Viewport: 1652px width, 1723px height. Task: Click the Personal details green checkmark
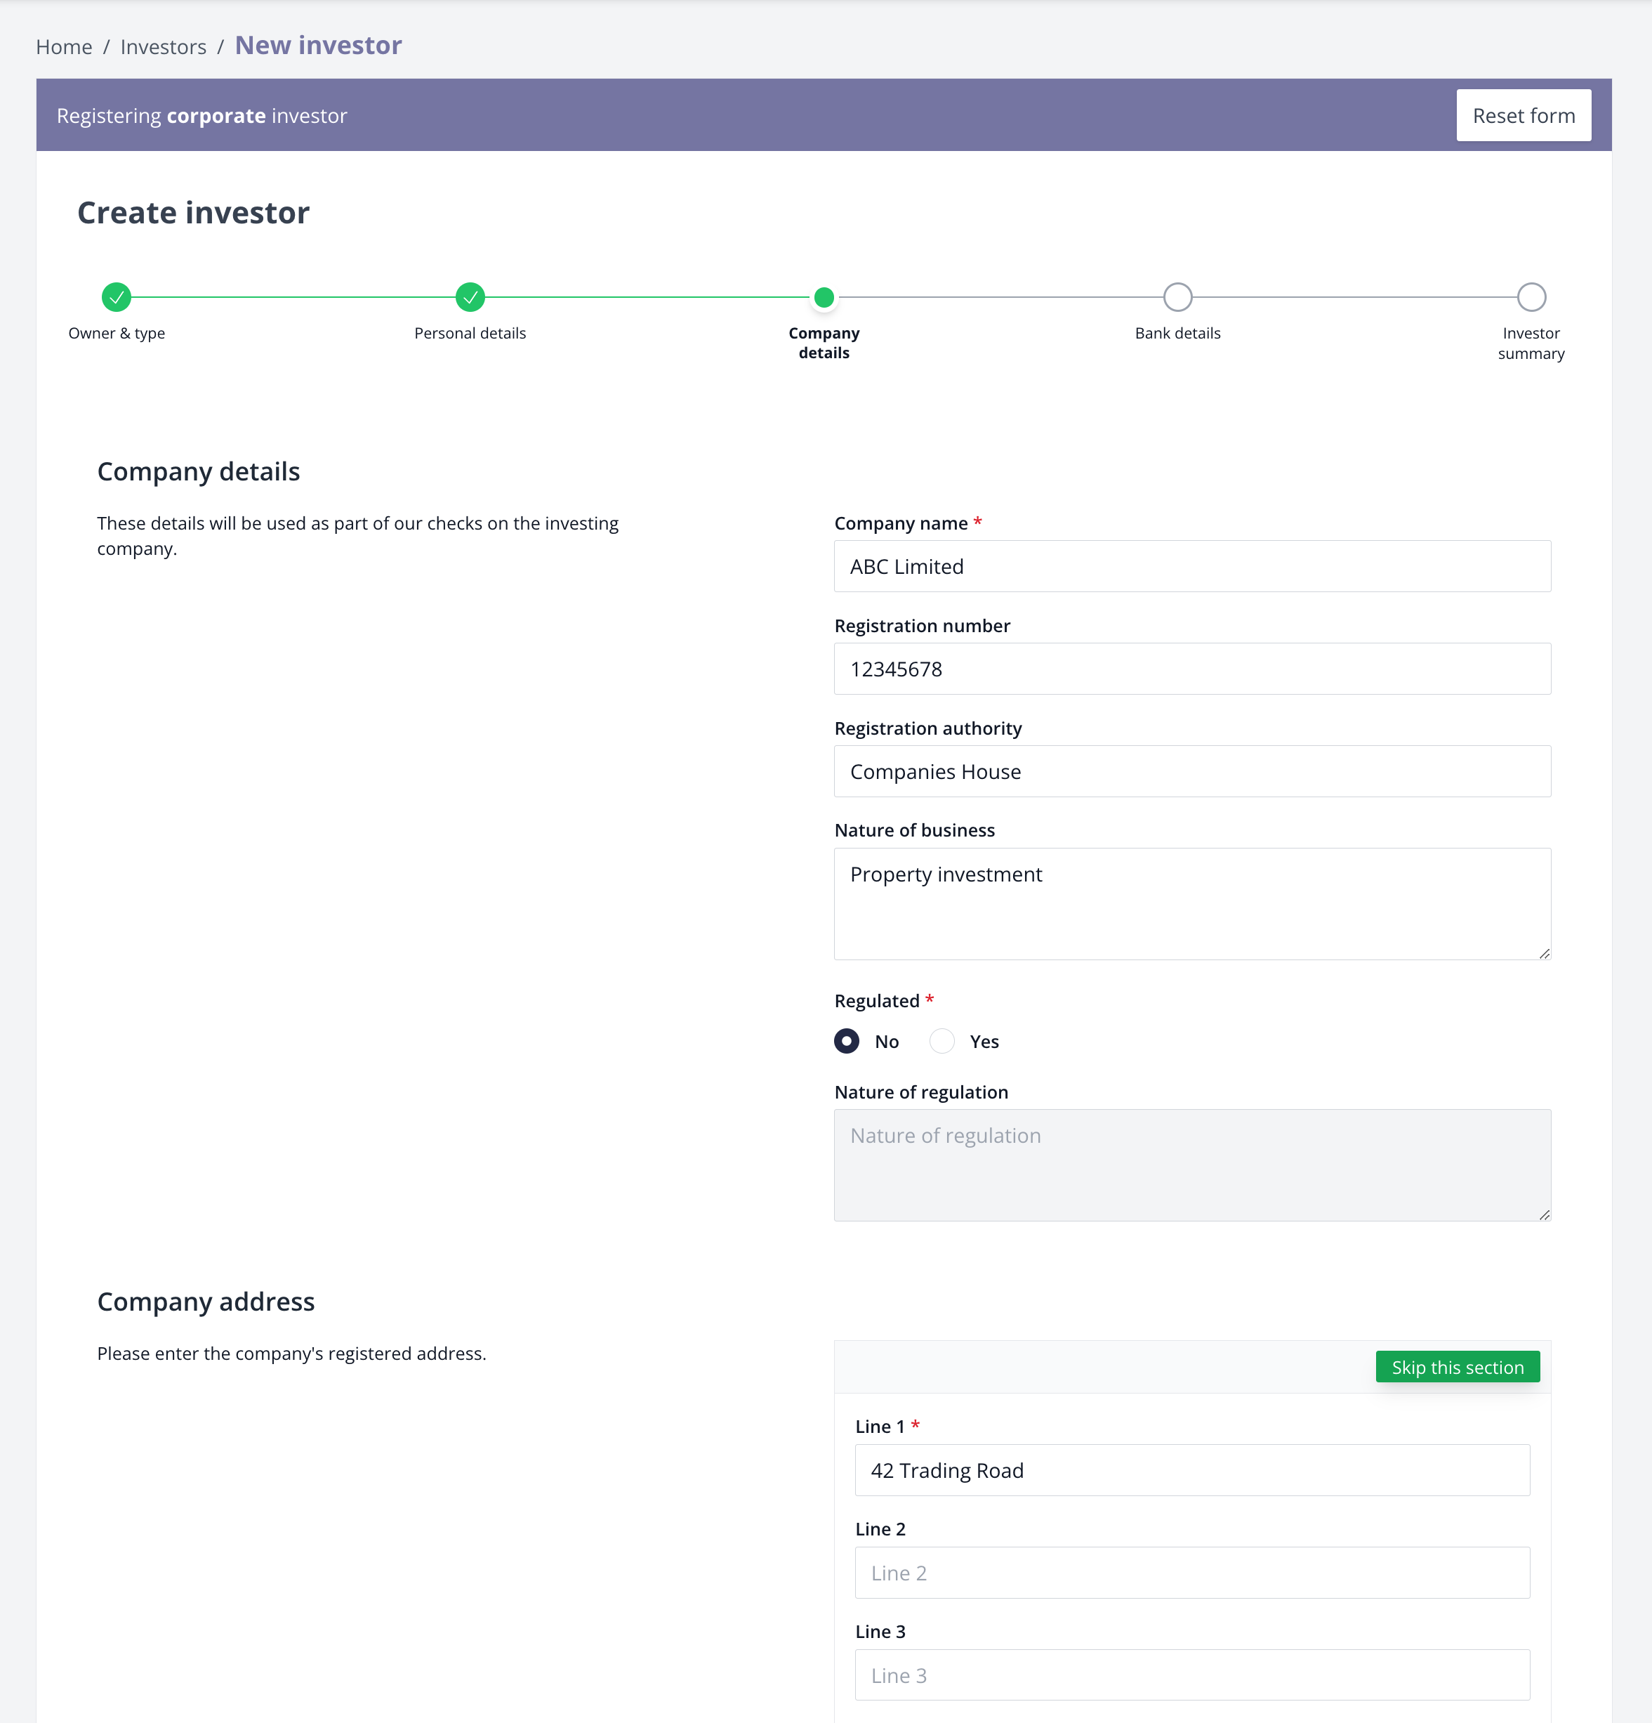click(470, 297)
